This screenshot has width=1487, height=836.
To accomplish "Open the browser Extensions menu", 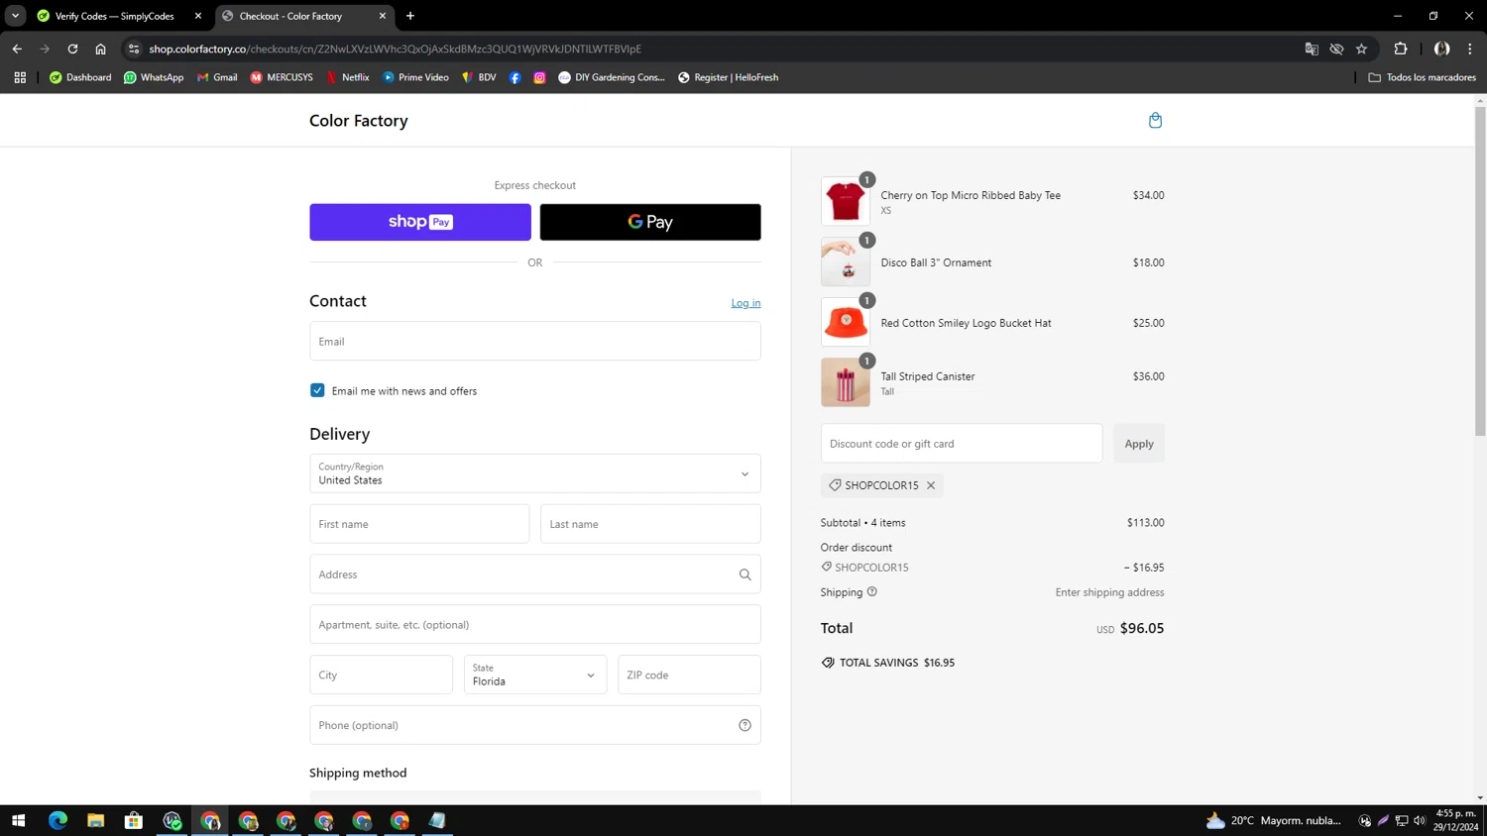I will (x=1401, y=49).
